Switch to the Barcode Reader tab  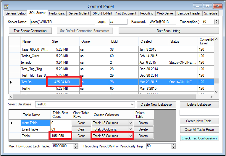(x=189, y=13)
